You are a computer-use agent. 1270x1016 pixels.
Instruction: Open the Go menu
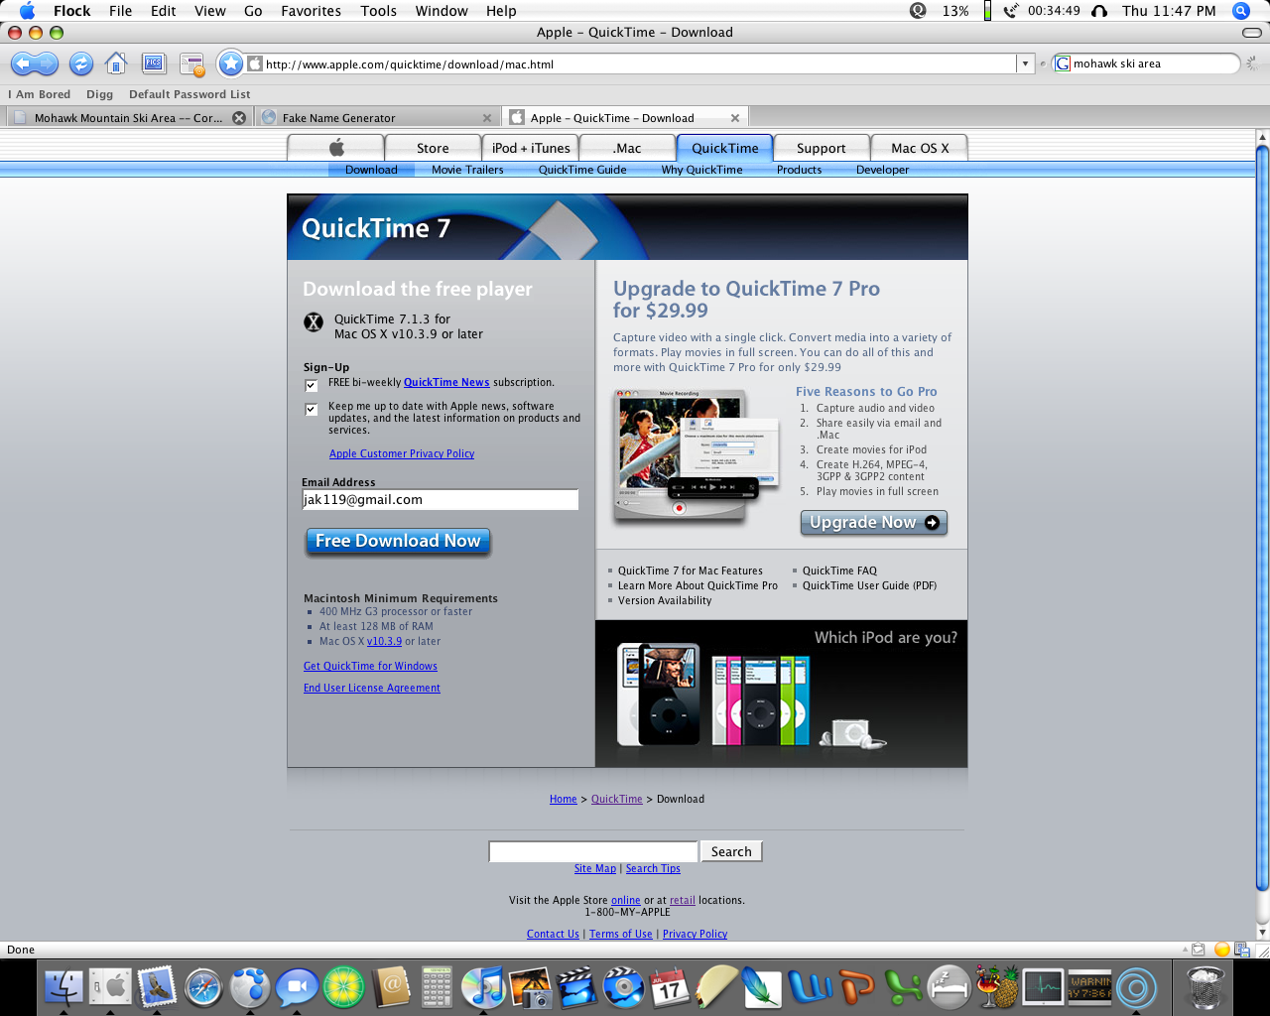[253, 11]
